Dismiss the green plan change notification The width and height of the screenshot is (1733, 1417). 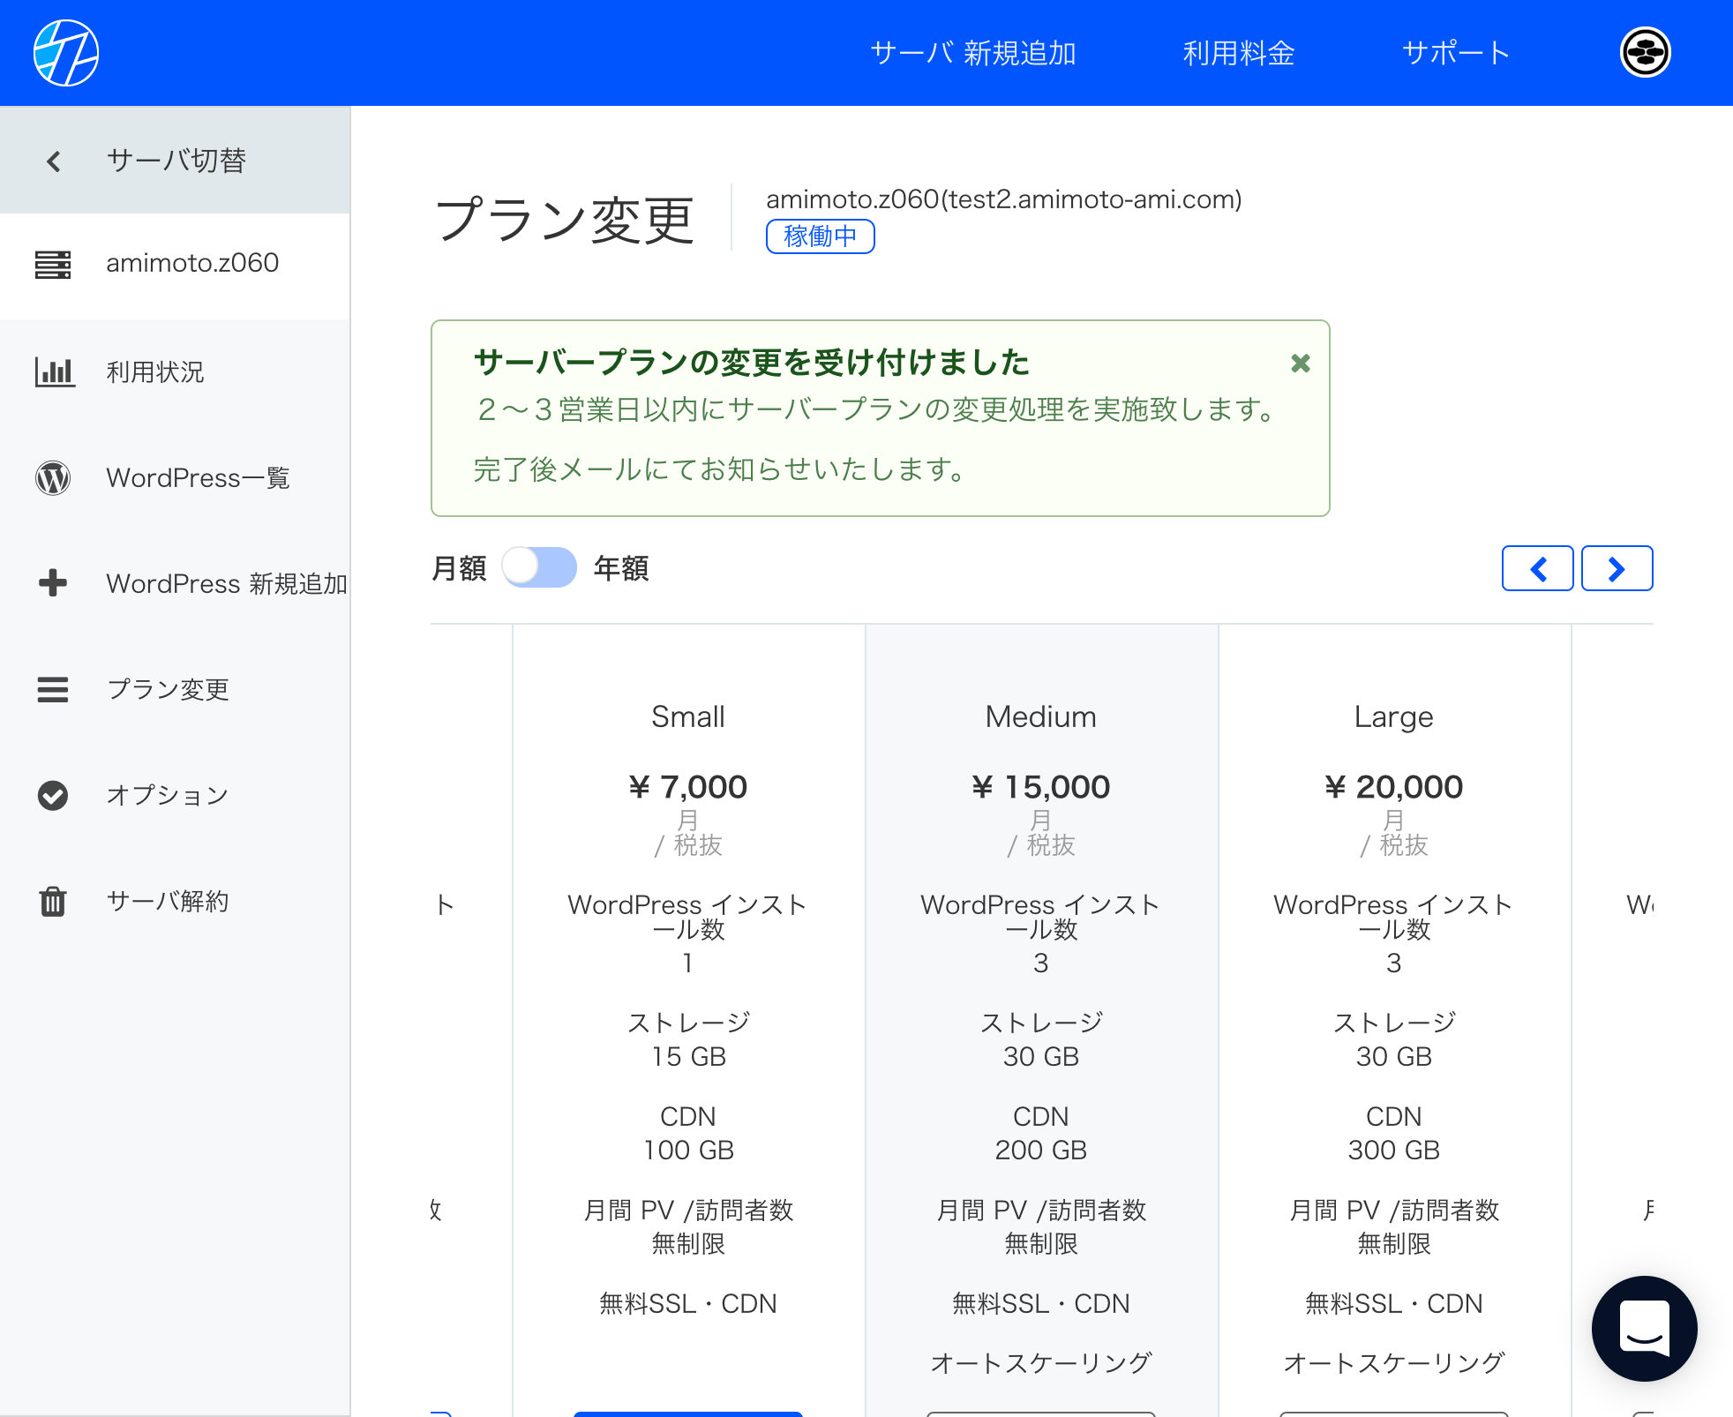pyautogui.click(x=1300, y=363)
